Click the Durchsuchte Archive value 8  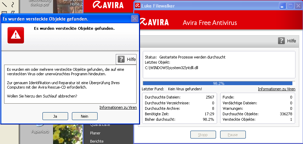tap(213, 108)
